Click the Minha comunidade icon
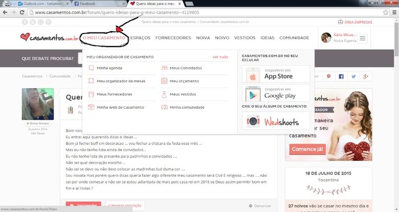 click(x=164, y=107)
